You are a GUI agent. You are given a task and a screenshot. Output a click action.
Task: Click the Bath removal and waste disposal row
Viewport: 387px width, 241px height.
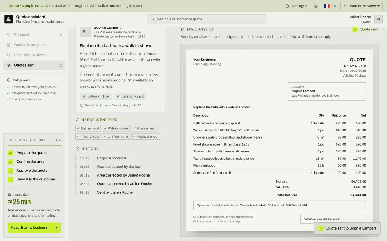(x=279, y=123)
